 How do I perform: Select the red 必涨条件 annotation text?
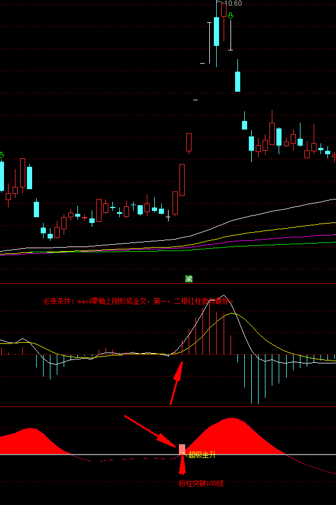coord(139,302)
